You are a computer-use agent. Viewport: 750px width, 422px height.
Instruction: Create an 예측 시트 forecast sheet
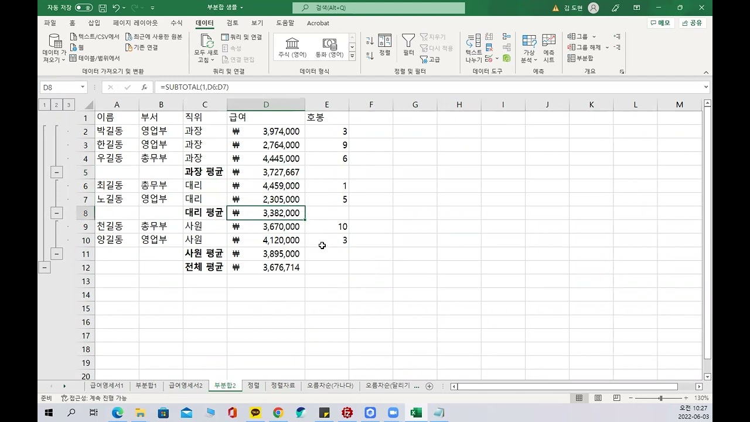[548, 48]
